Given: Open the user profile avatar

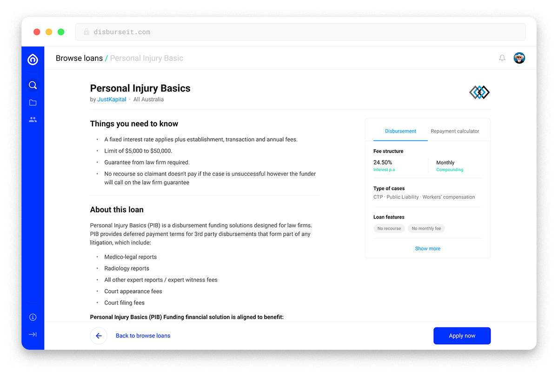Looking at the screenshot, I should (x=519, y=58).
